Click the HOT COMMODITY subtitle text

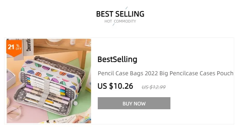(x=120, y=21)
